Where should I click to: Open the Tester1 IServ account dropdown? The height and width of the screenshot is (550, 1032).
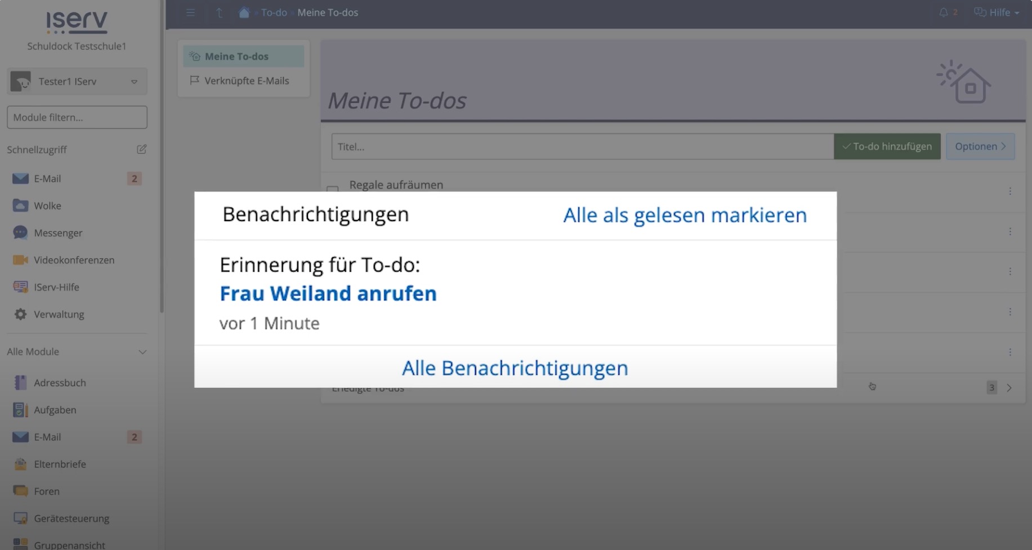click(77, 81)
